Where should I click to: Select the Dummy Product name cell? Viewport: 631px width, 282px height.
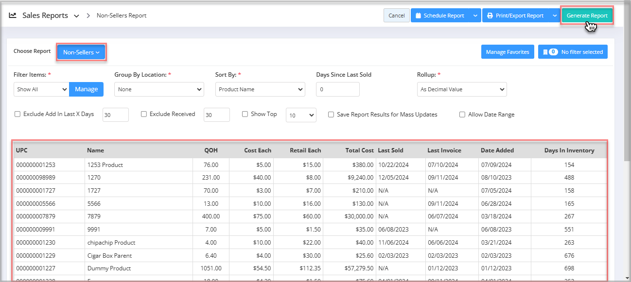[139, 268]
